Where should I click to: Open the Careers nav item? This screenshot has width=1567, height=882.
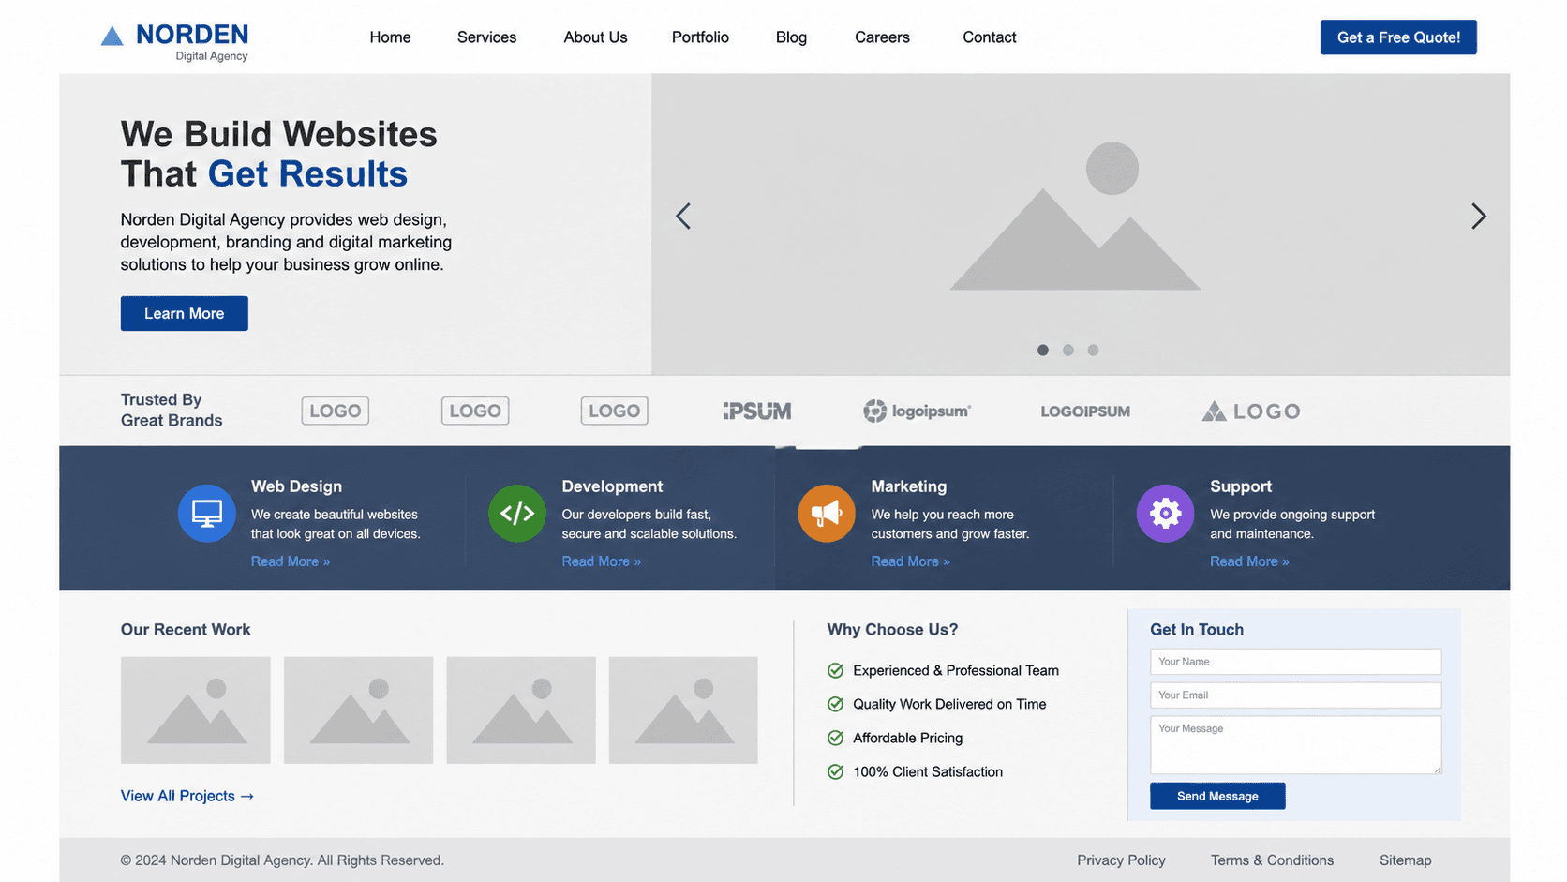pyautogui.click(x=882, y=37)
